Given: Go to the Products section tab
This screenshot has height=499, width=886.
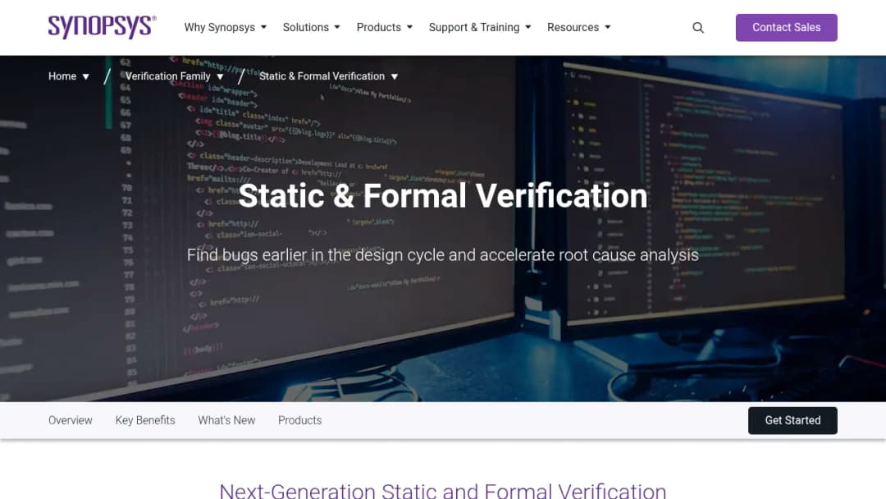Looking at the screenshot, I should point(299,420).
